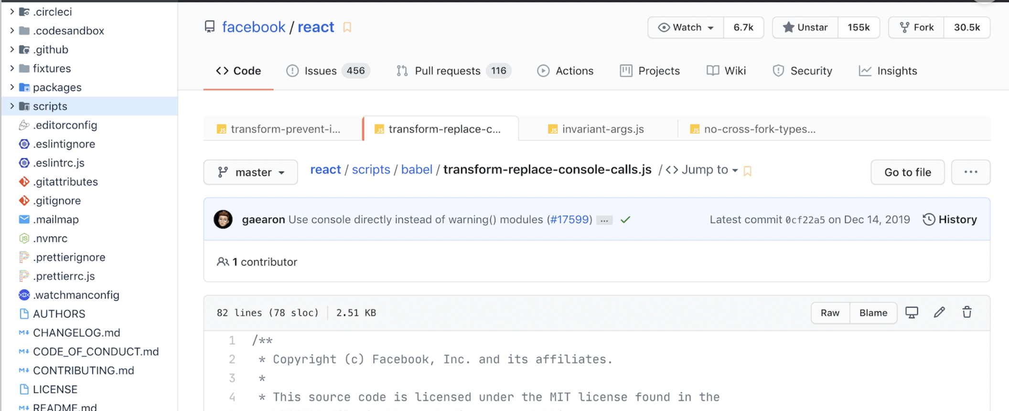Image resolution: width=1009 pixels, height=411 pixels.
Task: Click the Watch eye icon
Action: 664,28
